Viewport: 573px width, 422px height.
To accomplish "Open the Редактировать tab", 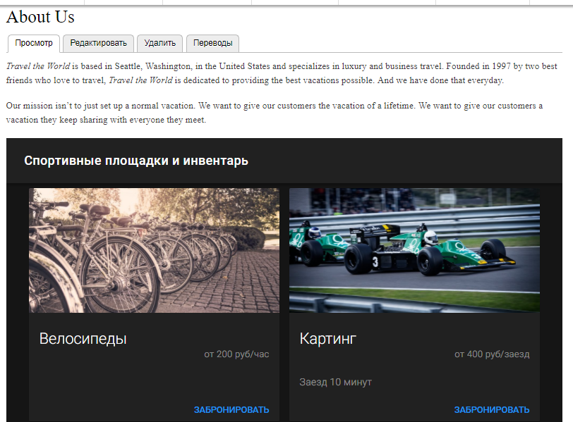I will click(x=98, y=43).
